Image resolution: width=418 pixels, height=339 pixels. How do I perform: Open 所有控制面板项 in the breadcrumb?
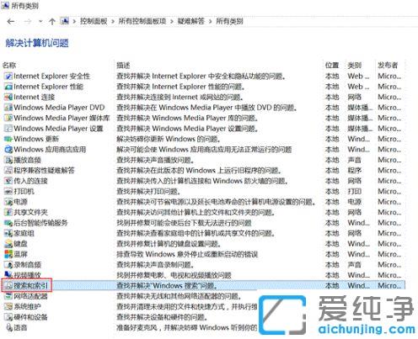point(142,21)
